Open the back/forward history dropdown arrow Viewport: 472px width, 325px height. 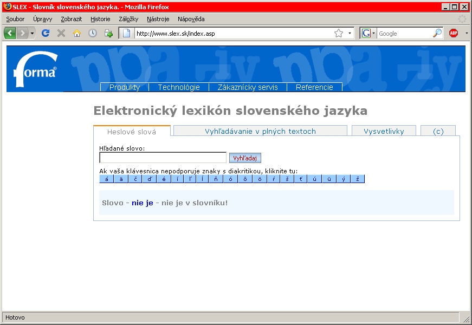[33, 33]
